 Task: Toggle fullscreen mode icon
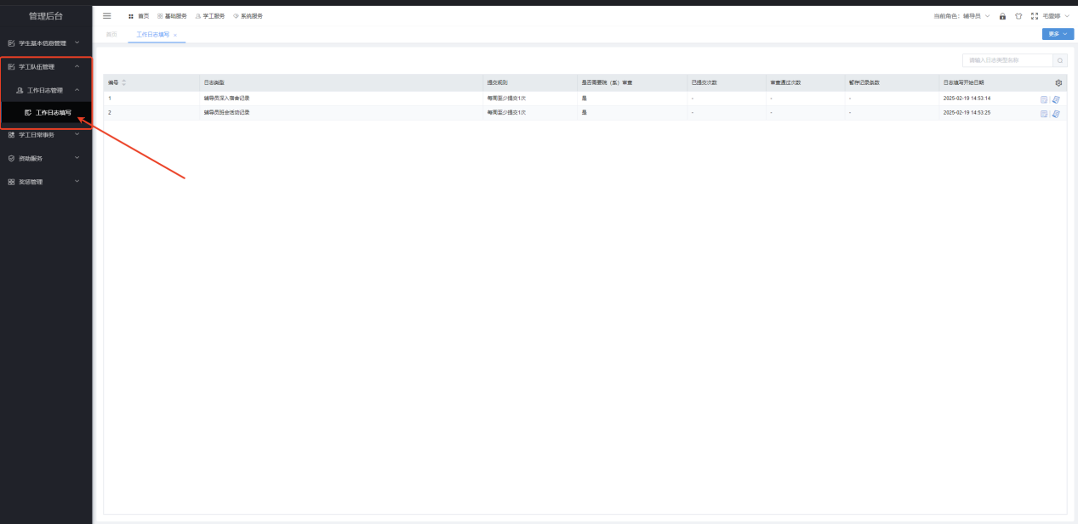point(1034,16)
